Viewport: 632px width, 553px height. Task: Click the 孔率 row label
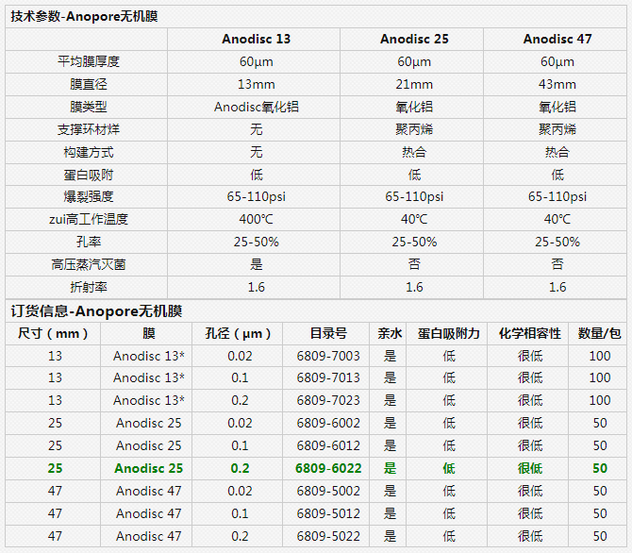[x=89, y=242]
